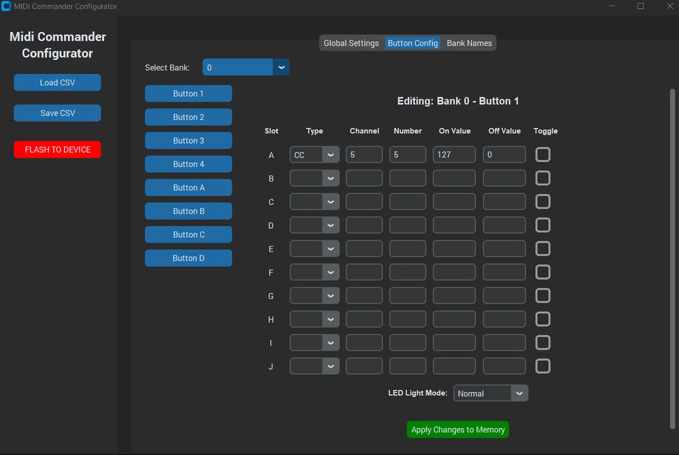
Task: Tick the Toggle checkbox in row H
Action: click(x=543, y=319)
